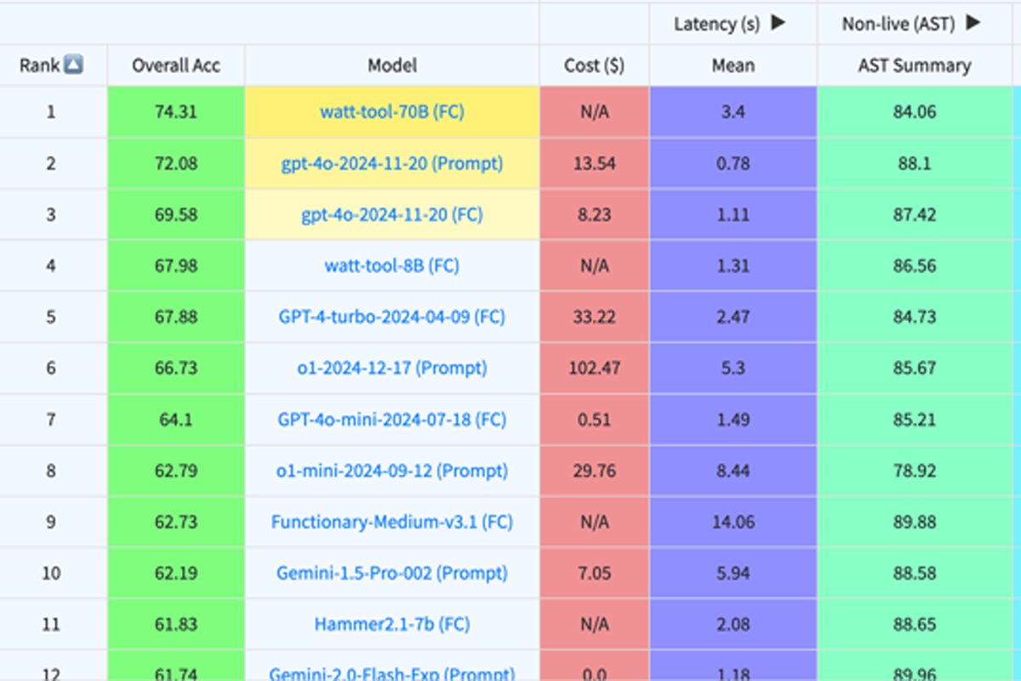Select the 2.08 mean latency cell

pyautogui.click(x=733, y=624)
